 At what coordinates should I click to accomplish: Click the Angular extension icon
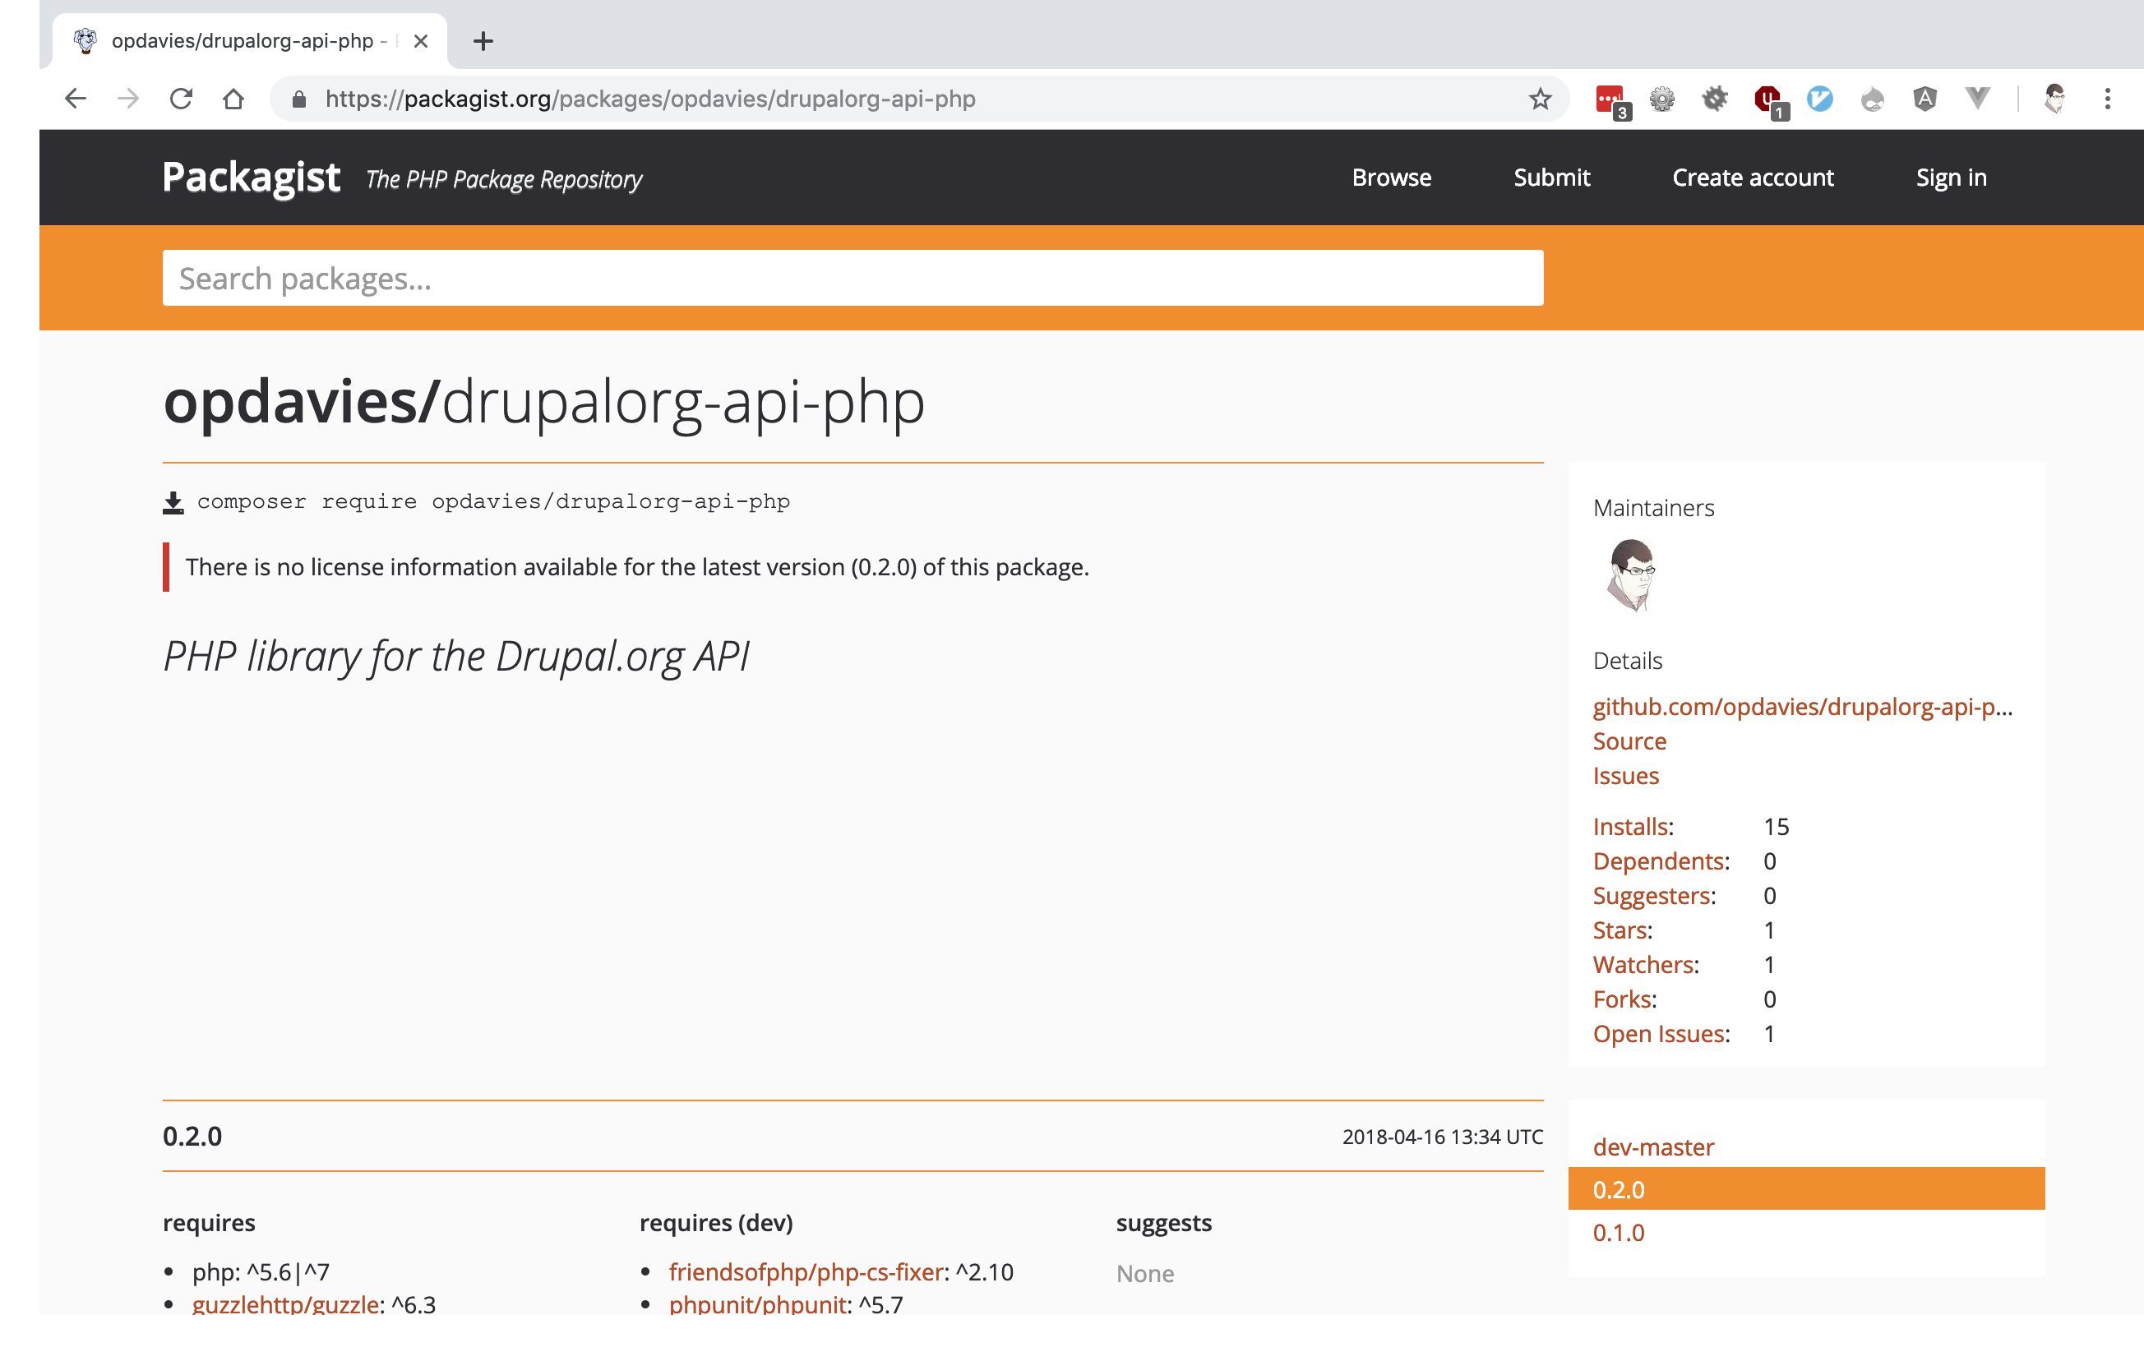[1925, 99]
